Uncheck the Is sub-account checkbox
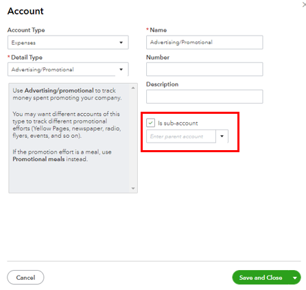Image resolution: width=306 pixels, height=290 pixels. [x=151, y=123]
